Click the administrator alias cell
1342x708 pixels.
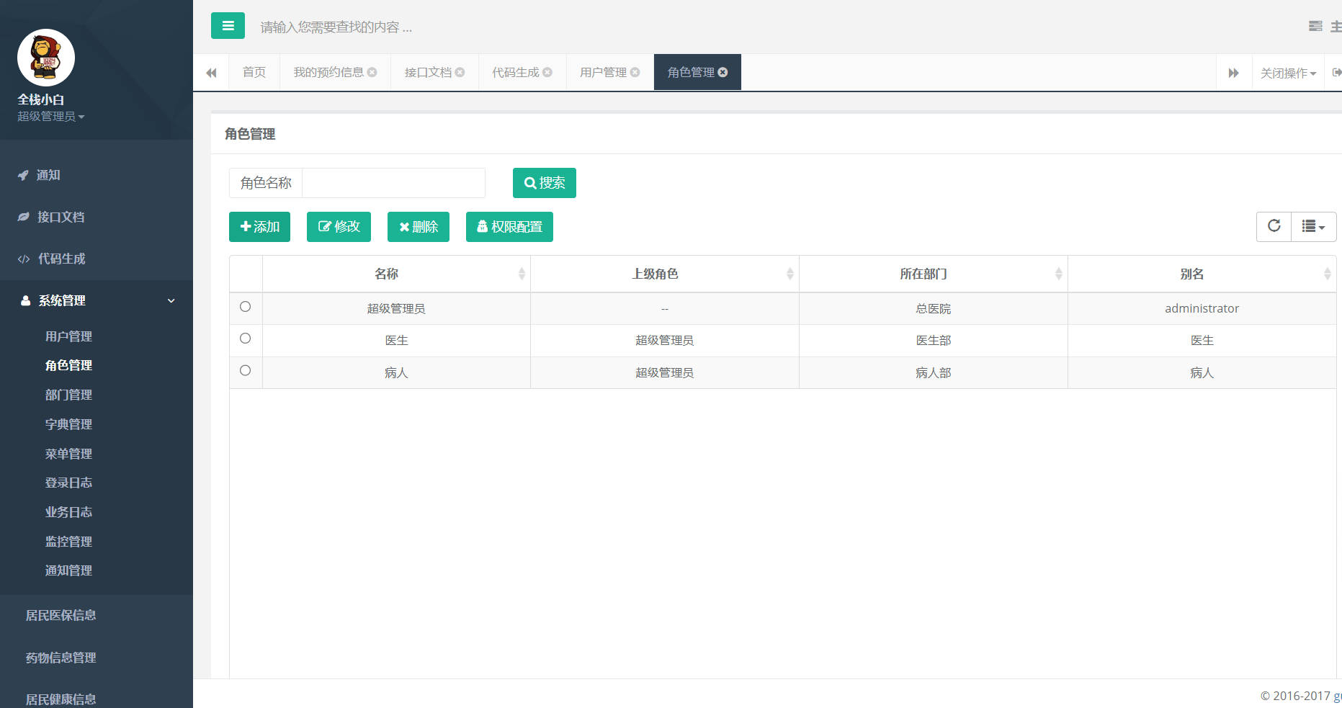point(1202,308)
